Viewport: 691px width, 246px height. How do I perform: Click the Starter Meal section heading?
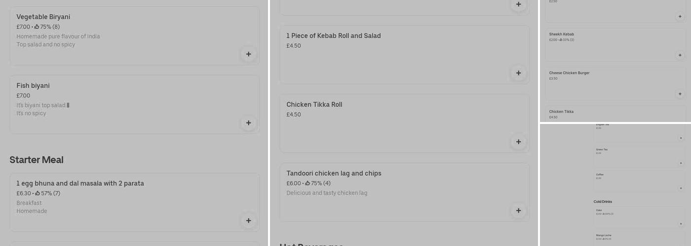tap(37, 160)
